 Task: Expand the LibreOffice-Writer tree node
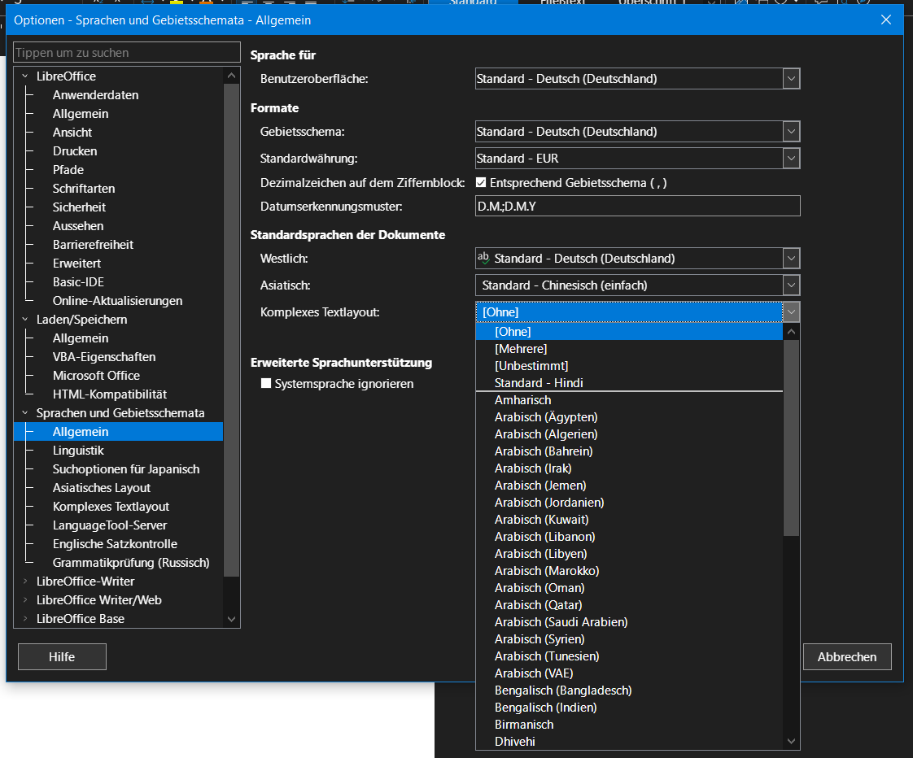pos(25,581)
